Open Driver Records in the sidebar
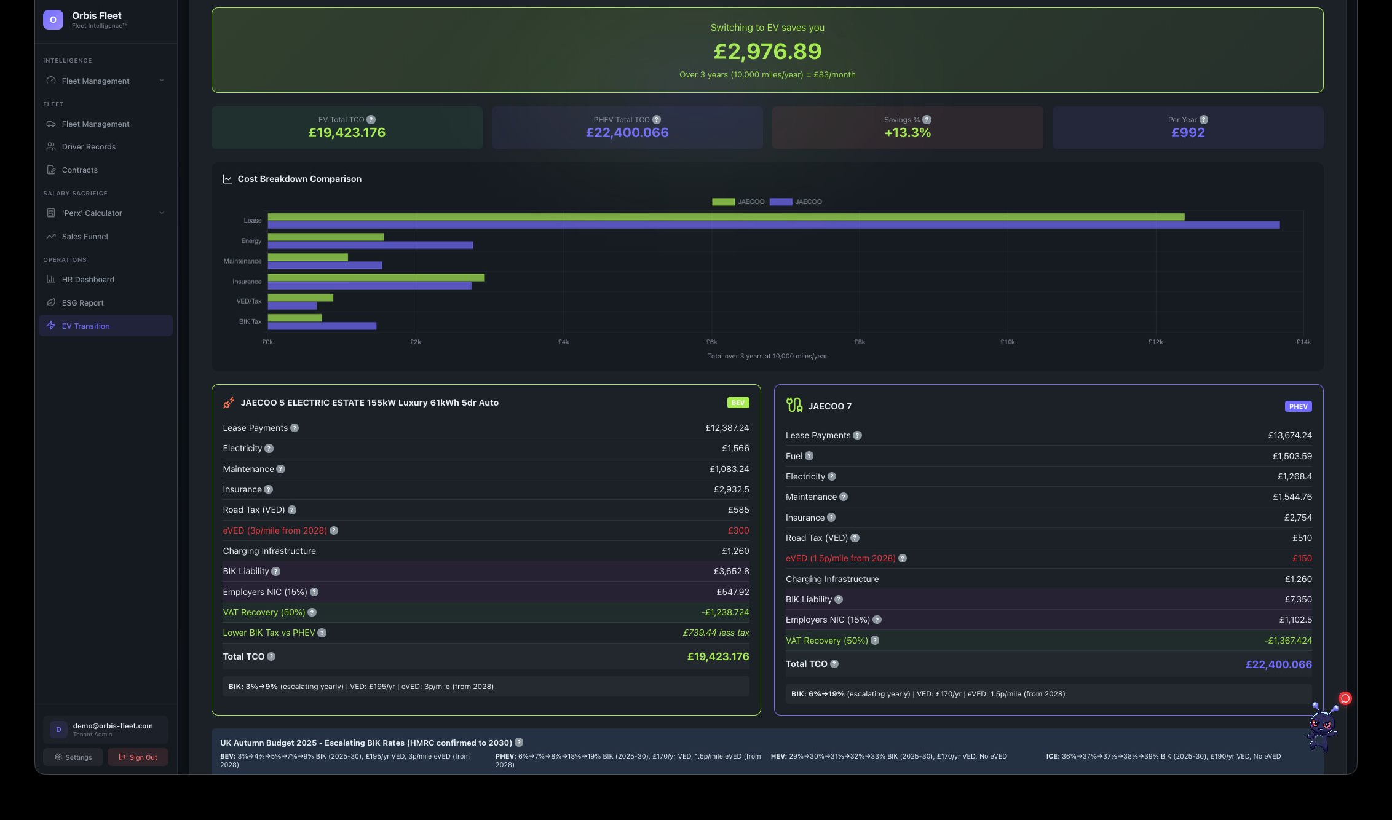 [89, 147]
